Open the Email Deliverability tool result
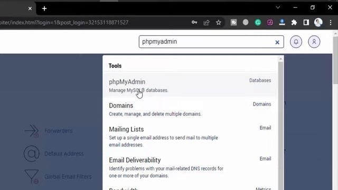 pos(190,167)
